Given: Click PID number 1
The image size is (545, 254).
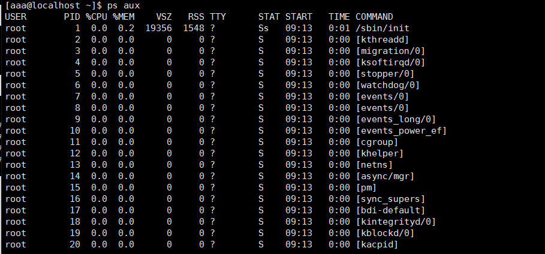Looking at the screenshot, I should coord(78,28).
